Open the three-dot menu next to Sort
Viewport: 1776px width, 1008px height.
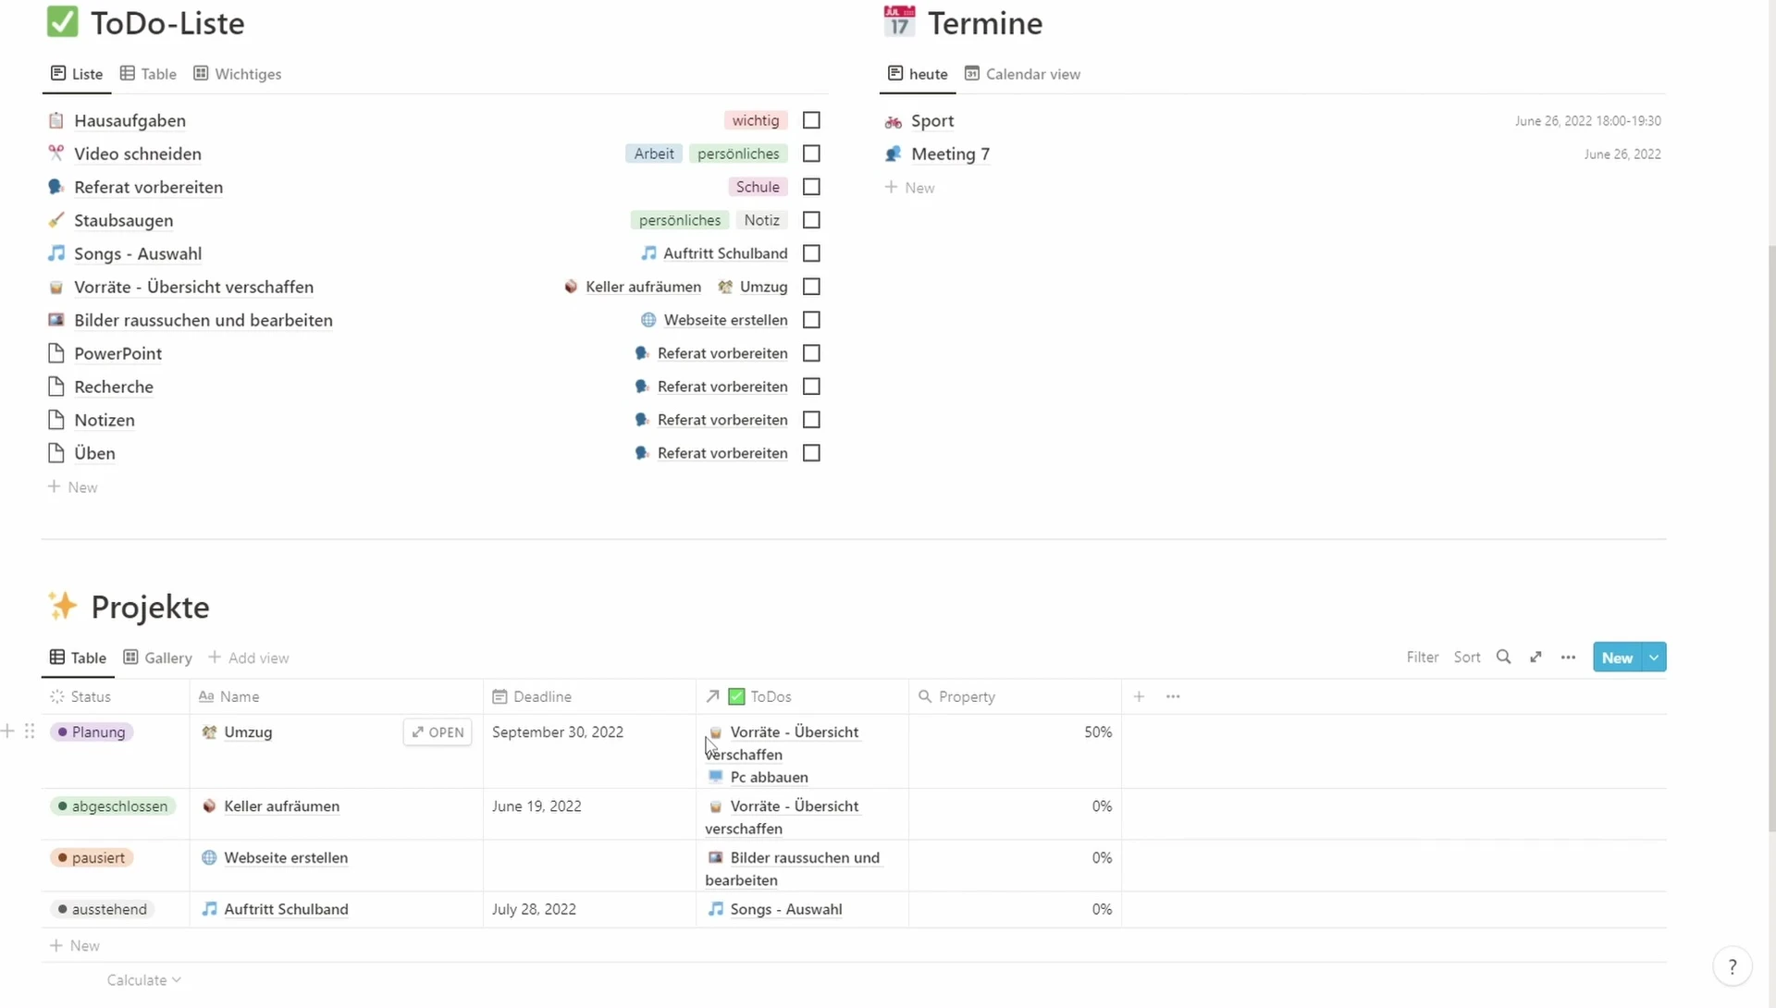(1568, 657)
